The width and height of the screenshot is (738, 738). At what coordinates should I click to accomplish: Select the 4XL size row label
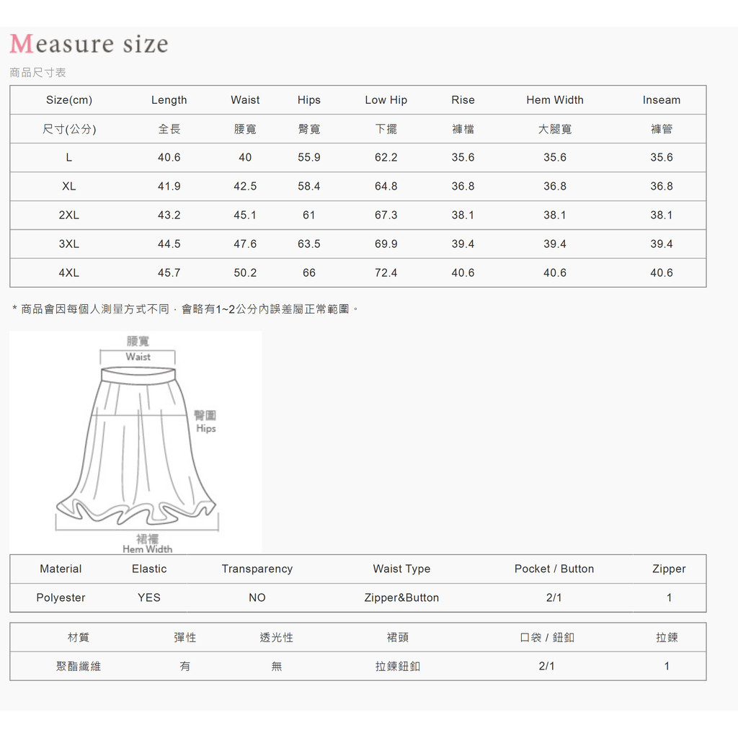pyautogui.click(x=69, y=272)
